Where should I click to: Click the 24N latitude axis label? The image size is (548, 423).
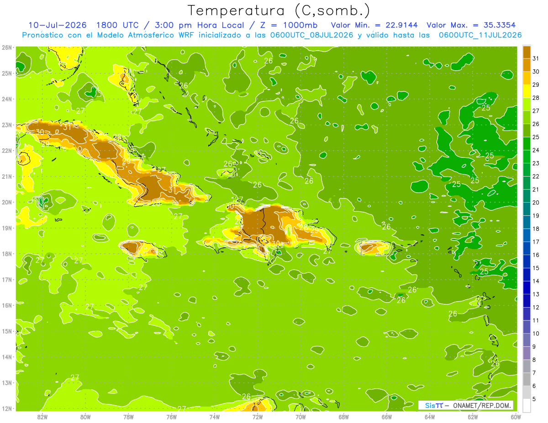[7, 99]
